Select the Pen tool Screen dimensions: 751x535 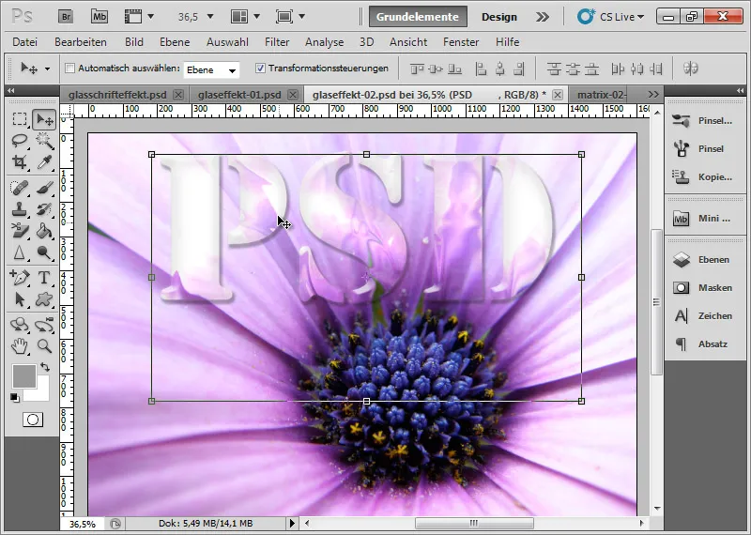pyautogui.click(x=20, y=277)
